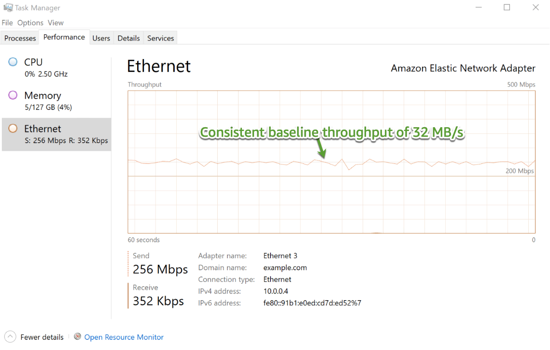Image resolution: width=550 pixels, height=350 pixels.
Task: Click the Send value showing 256 Mbps
Action: [x=160, y=269]
